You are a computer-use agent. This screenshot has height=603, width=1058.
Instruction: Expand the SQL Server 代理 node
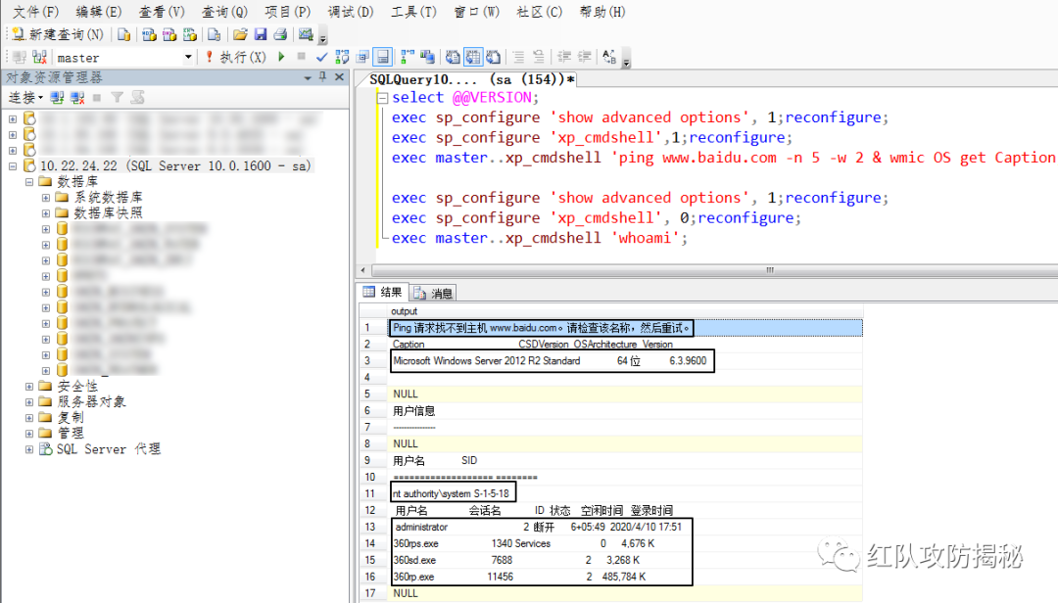coord(29,449)
